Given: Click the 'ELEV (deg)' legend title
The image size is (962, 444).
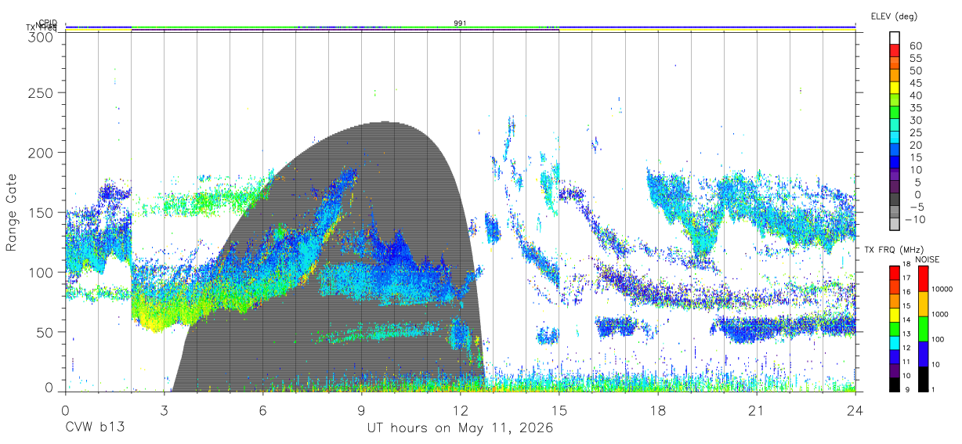Looking at the screenshot, I should click(894, 16).
